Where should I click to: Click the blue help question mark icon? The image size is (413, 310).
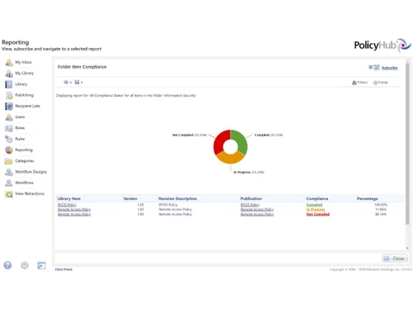pos(7,265)
